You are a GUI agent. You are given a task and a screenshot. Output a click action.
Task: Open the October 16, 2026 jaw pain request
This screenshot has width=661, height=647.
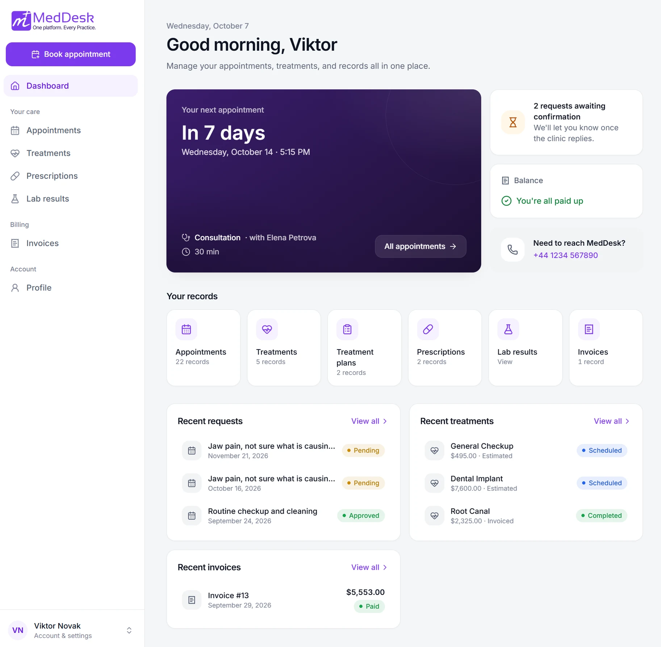(283, 483)
